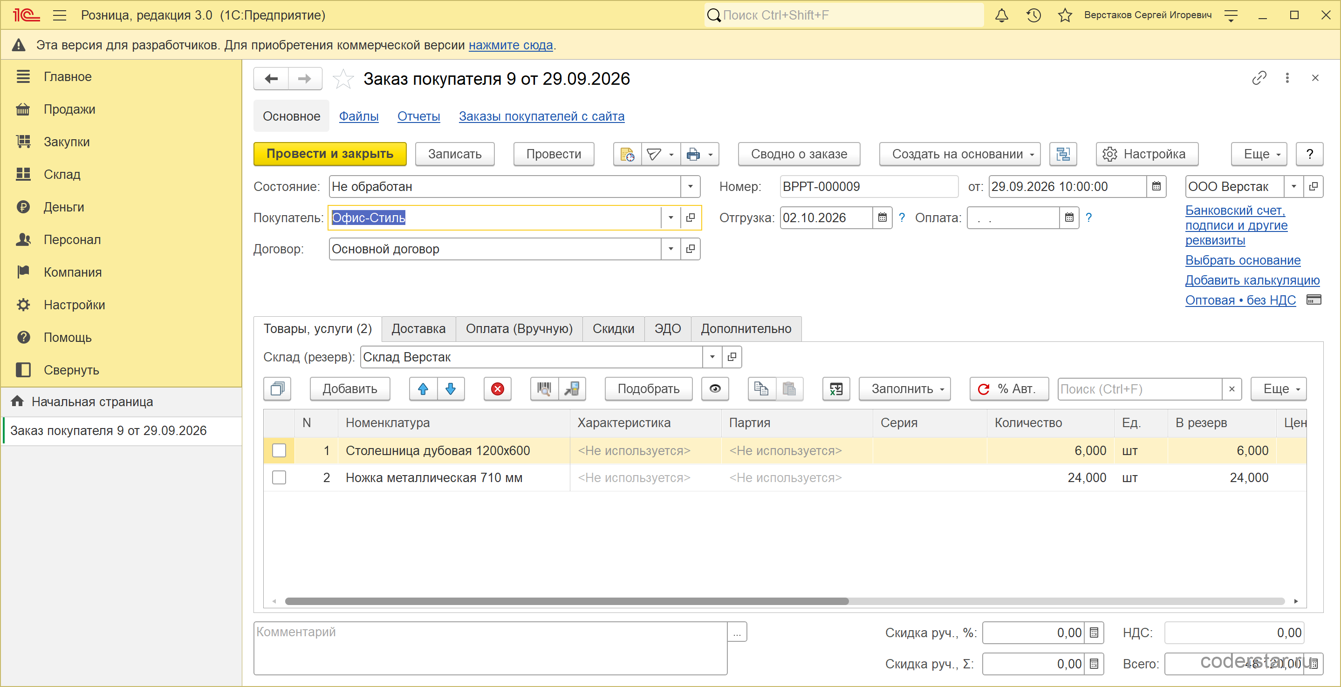Click Подобрать button
This screenshot has width=1341, height=687.
(649, 389)
